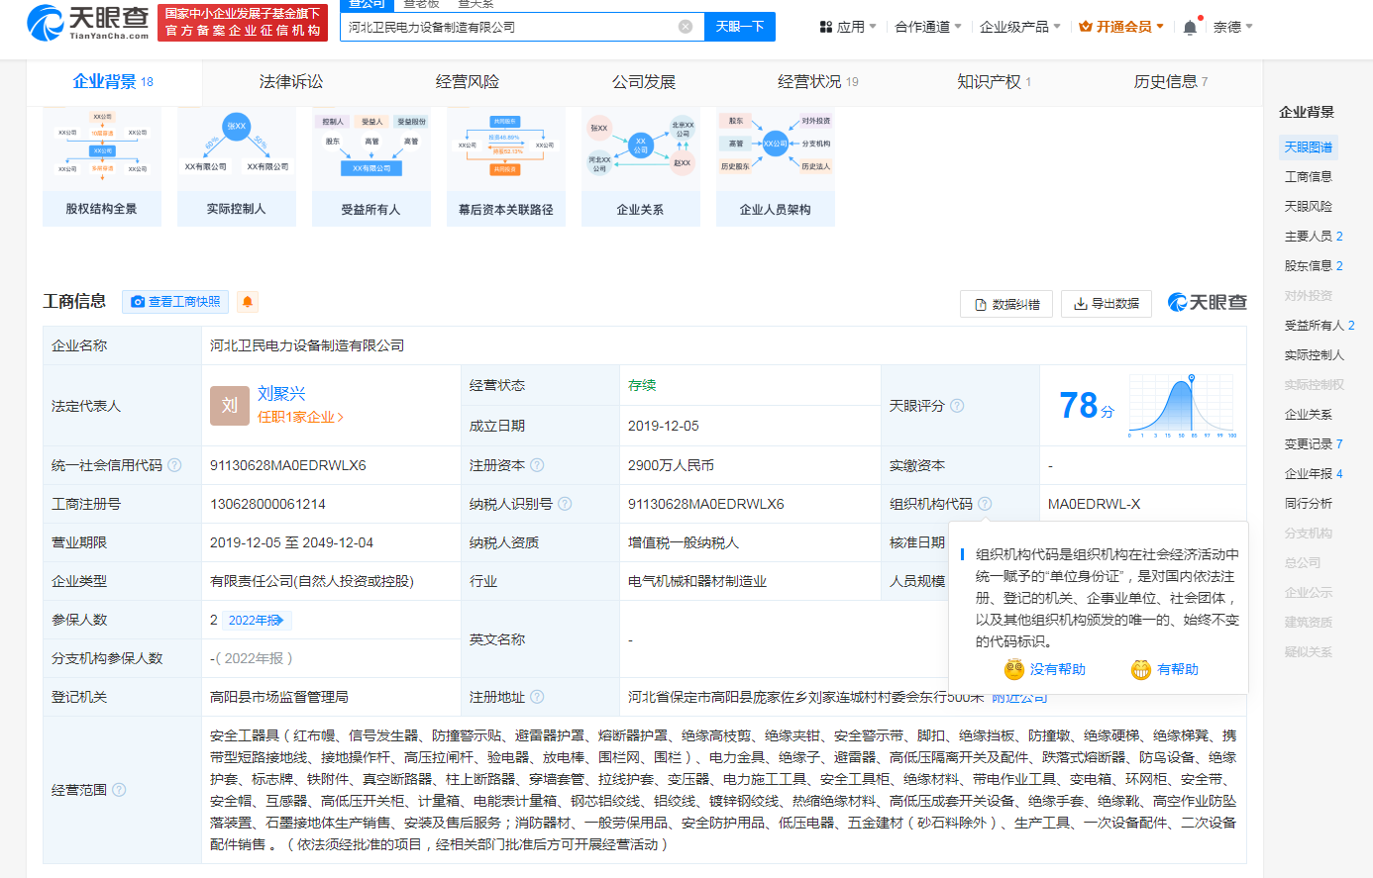Click the 查看工商快照 button
The height and width of the screenshot is (878, 1373).
coord(175,302)
